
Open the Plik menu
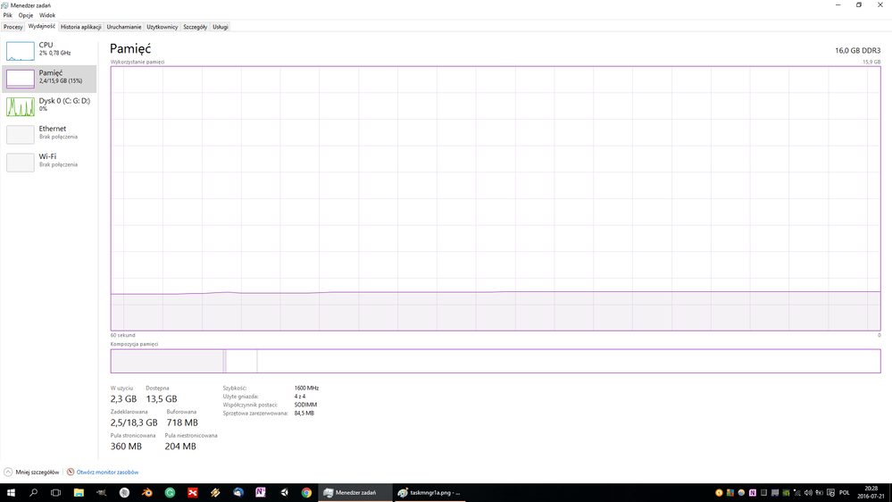pyautogui.click(x=8, y=15)
